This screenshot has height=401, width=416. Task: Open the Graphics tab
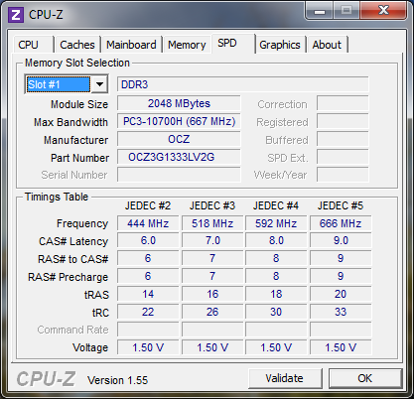tap(280, 45)
